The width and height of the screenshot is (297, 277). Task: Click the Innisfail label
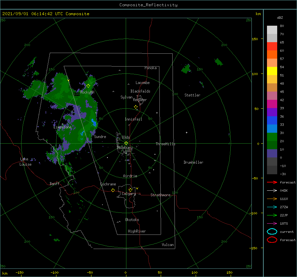(133, 119)
